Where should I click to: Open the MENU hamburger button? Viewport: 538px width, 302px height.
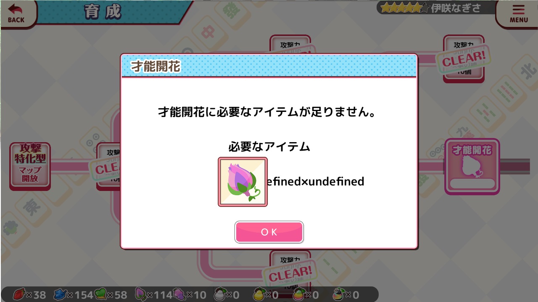[518, 13]
